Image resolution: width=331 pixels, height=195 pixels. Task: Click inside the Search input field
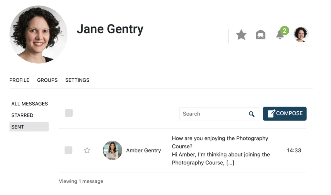tap(213, 114)
